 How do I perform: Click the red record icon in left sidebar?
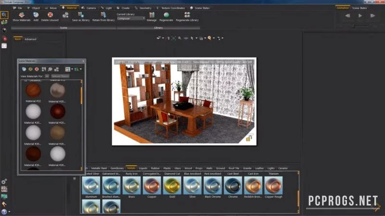[x=4, y=38]
